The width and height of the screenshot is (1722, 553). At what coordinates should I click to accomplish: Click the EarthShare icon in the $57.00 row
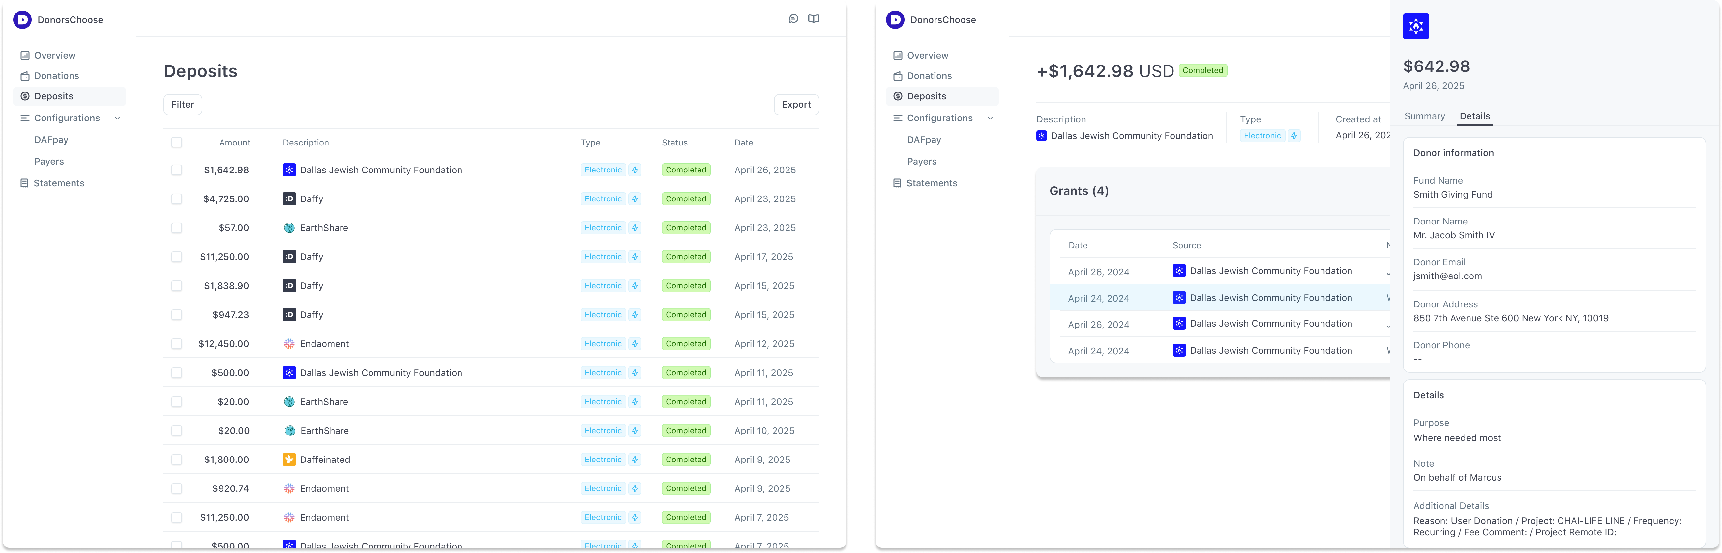[289, 228]
